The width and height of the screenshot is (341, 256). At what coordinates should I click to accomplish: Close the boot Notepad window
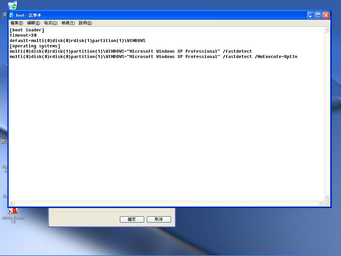point(326,15)
